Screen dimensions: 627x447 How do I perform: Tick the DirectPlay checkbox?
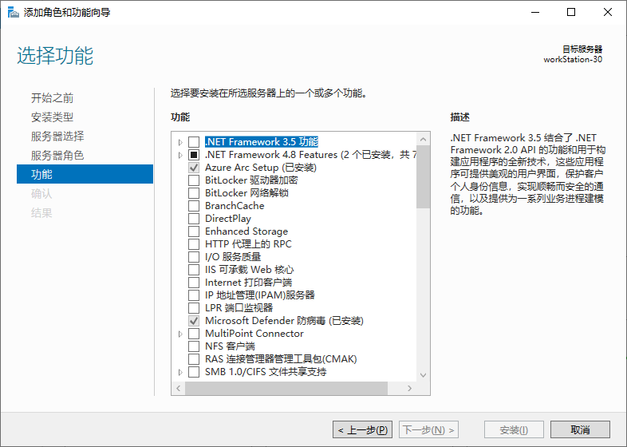194,219
